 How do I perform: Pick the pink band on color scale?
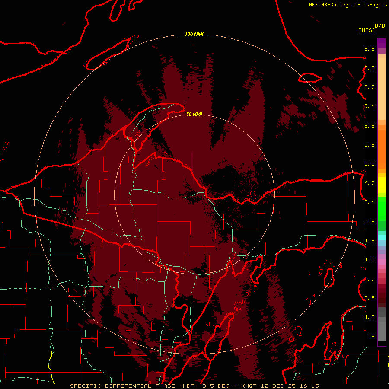click(382, 262)
